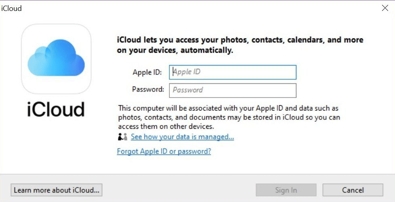Close the iCloud sign-in window

click(x=385, y=8)
